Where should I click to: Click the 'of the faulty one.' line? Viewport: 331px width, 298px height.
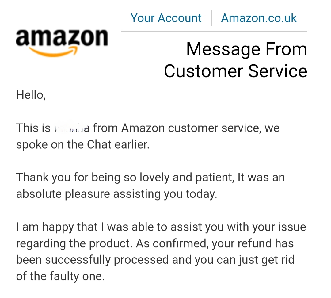point(60,276)
